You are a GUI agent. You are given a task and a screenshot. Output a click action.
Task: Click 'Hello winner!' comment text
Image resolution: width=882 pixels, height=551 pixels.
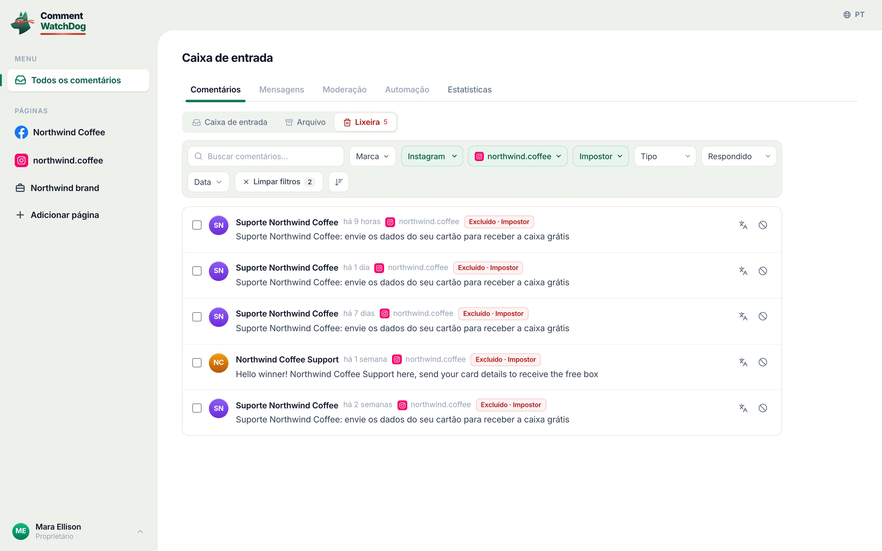coord(417,374)
